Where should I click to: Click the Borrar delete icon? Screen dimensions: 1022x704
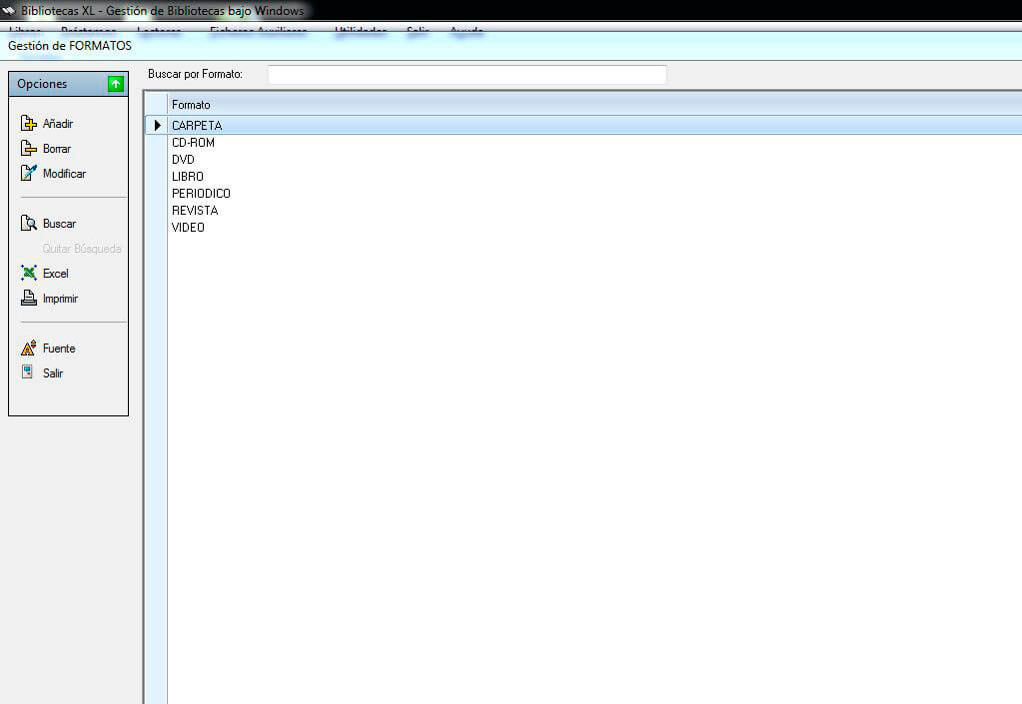point(29,149)
